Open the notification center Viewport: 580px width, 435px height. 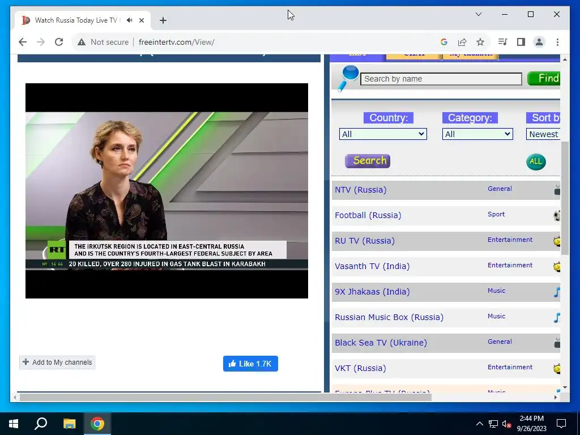coord(561,424)
